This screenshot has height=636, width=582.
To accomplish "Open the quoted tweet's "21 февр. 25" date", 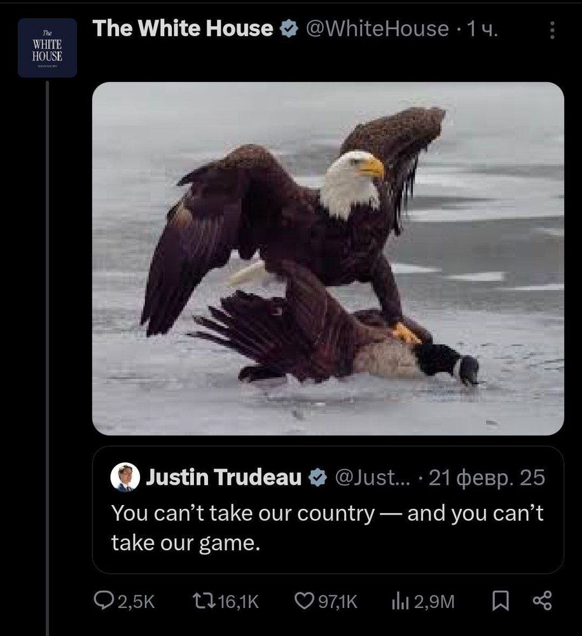I will pyautogui.click(x=487, y=478).
